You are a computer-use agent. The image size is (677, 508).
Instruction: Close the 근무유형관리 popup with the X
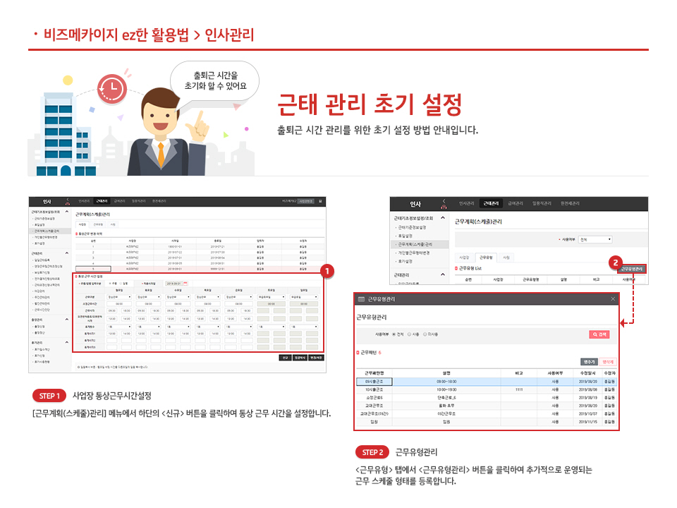pyautogui.click(x=613, y=299)
